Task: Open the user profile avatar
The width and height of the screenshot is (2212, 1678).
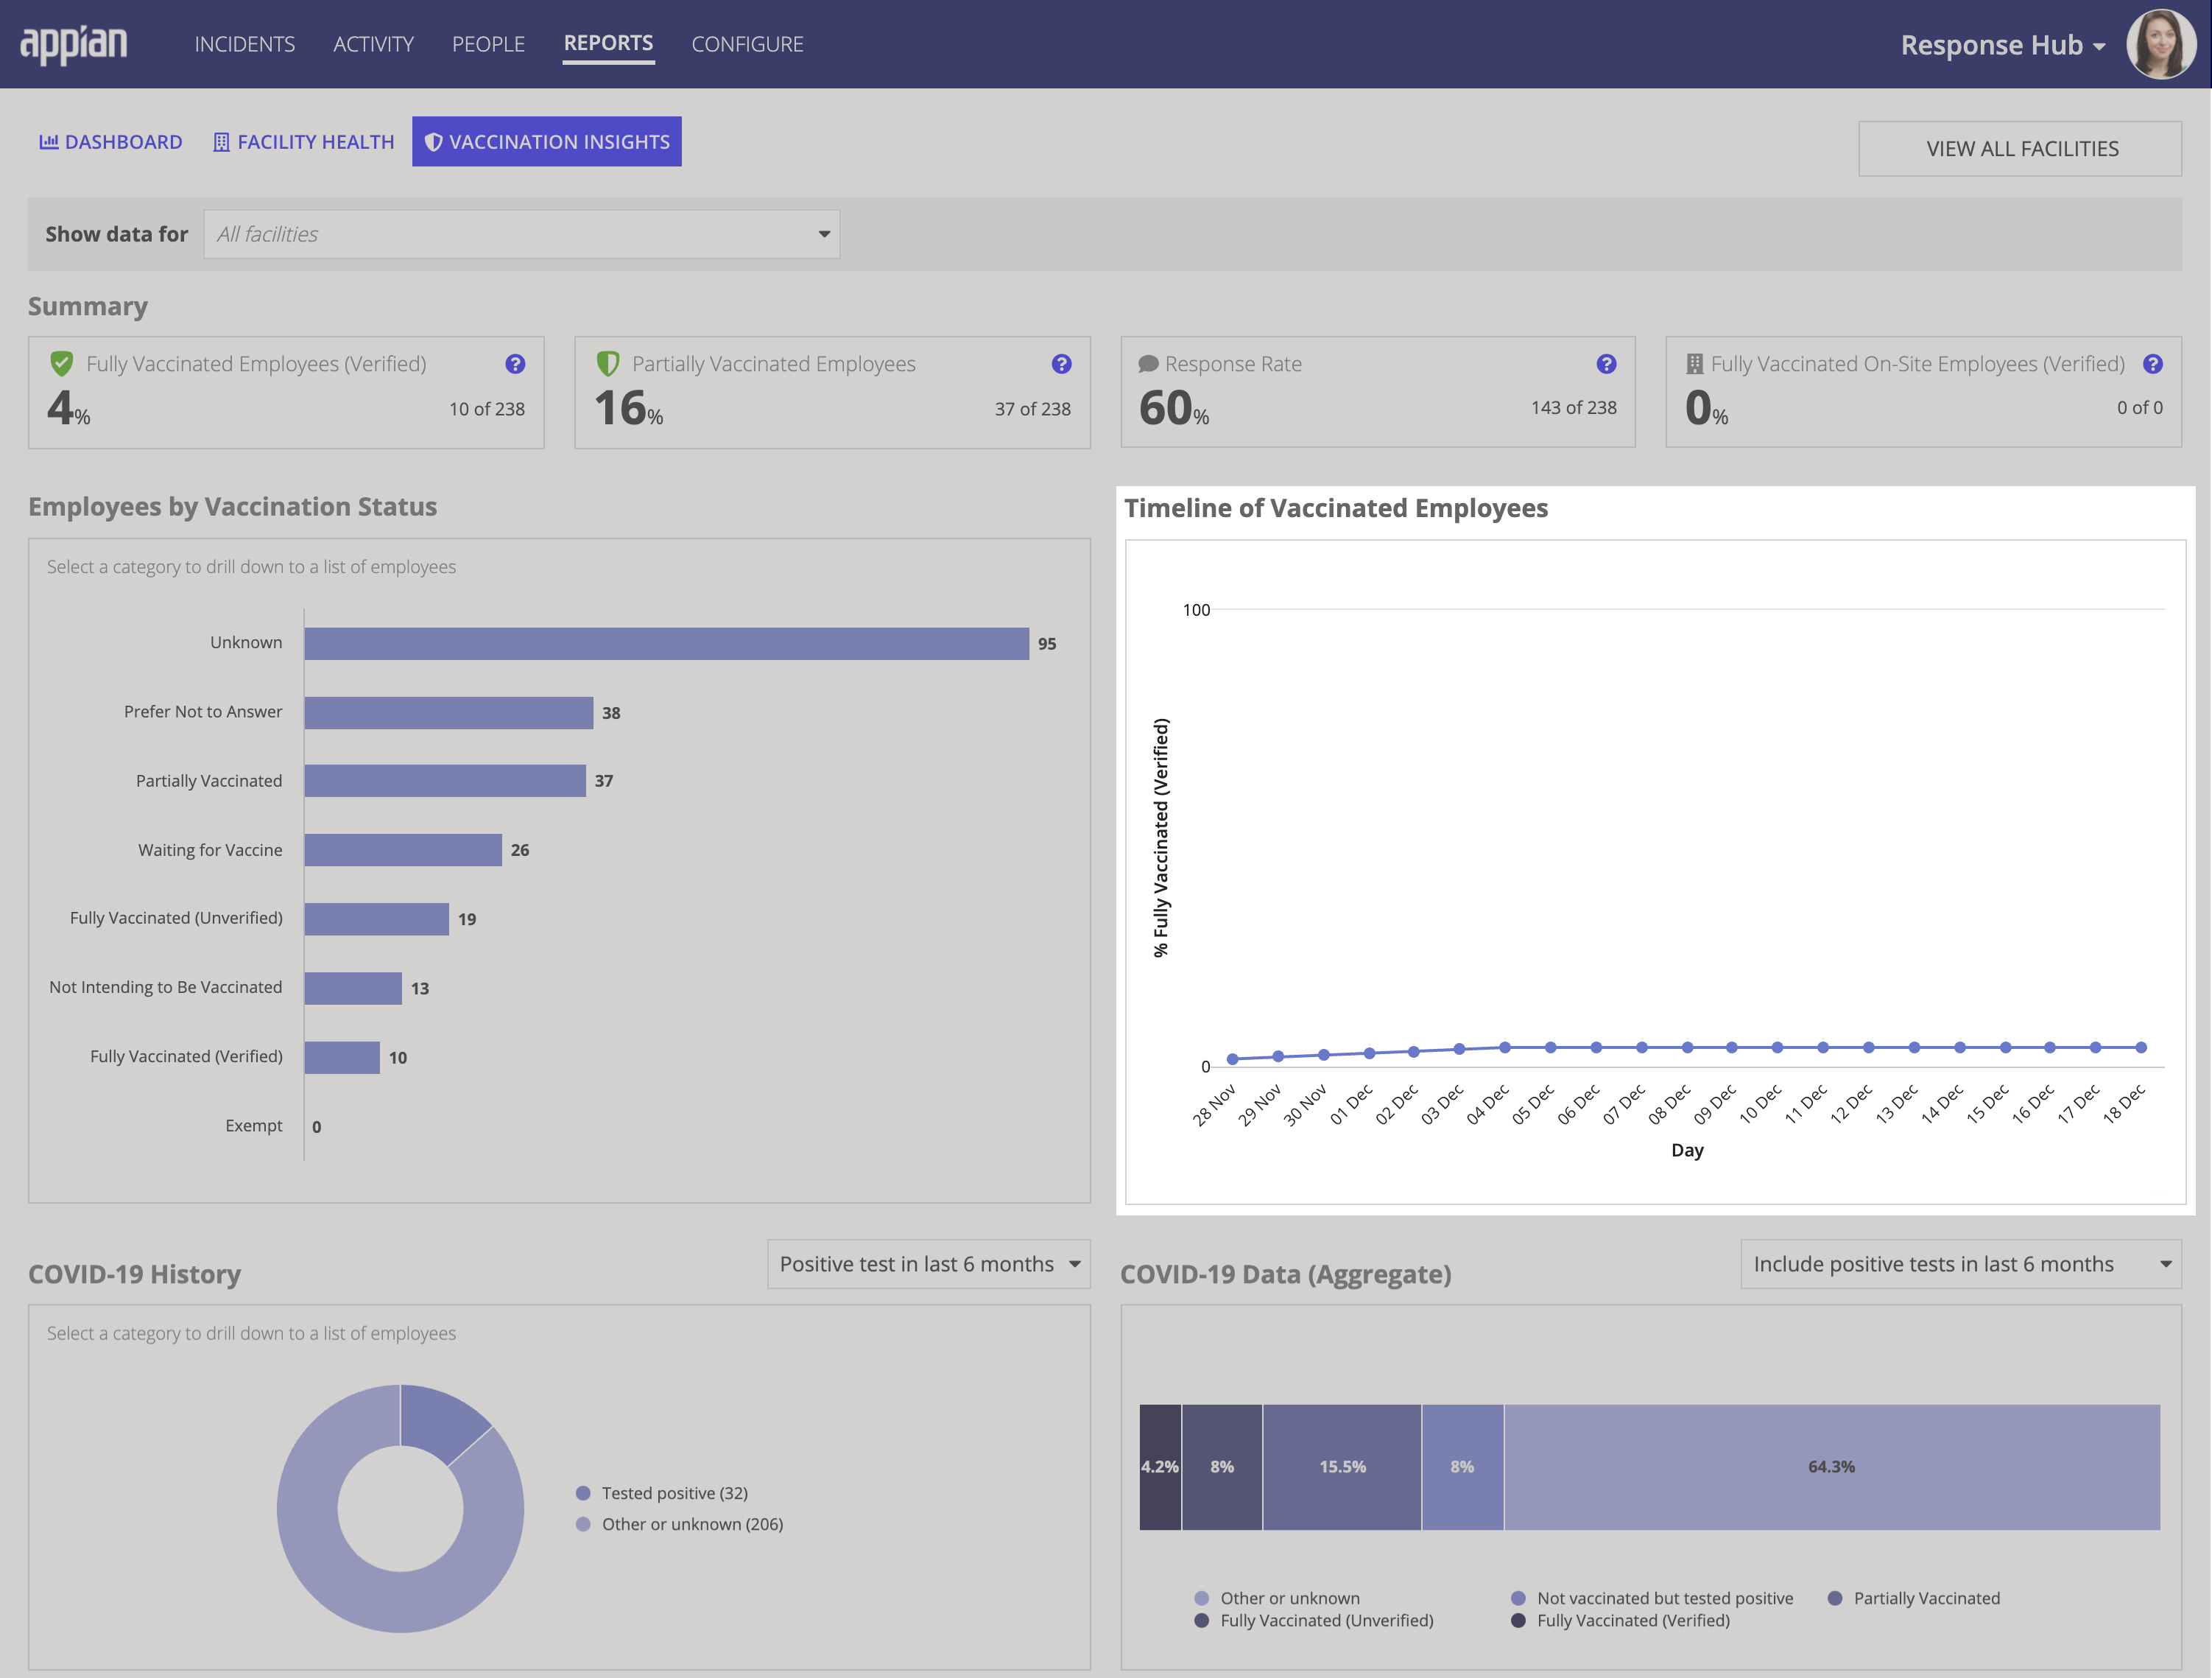Action: [2160, 44]
